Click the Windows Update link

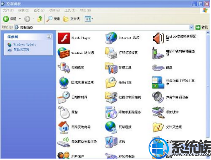25,44
